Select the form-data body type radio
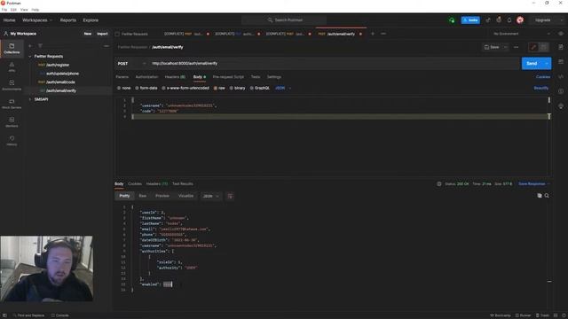Screen dimensions: 568x319 (137, 88)
